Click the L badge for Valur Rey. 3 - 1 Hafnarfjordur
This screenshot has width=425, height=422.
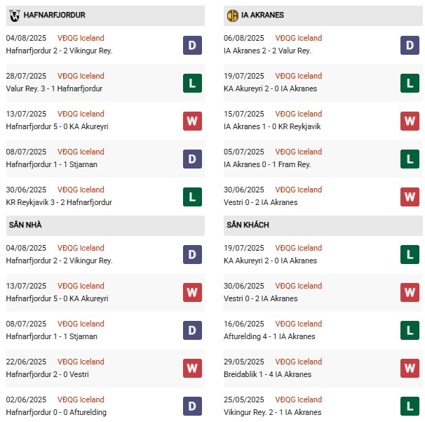[192, 83]
